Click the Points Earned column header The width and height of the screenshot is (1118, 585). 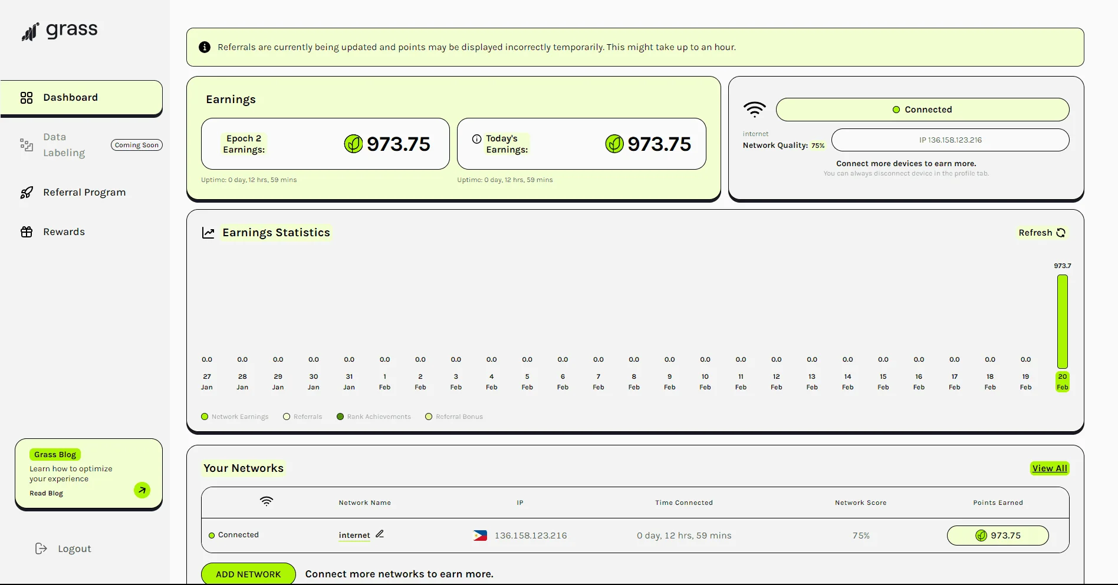998,503
